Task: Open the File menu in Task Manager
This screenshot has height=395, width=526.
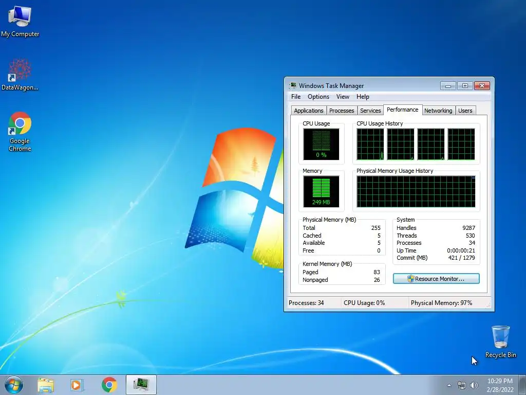Action: coord(296,97)
